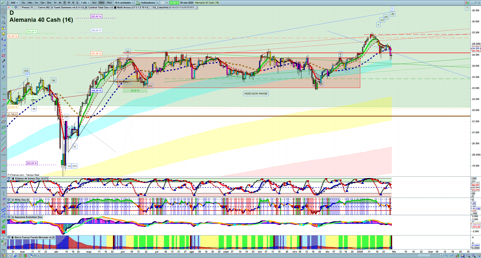Click the '38,20 %' Fibonacci label
Image resolution: width=481 pixels, height=258 pixels.
point(135,91)
